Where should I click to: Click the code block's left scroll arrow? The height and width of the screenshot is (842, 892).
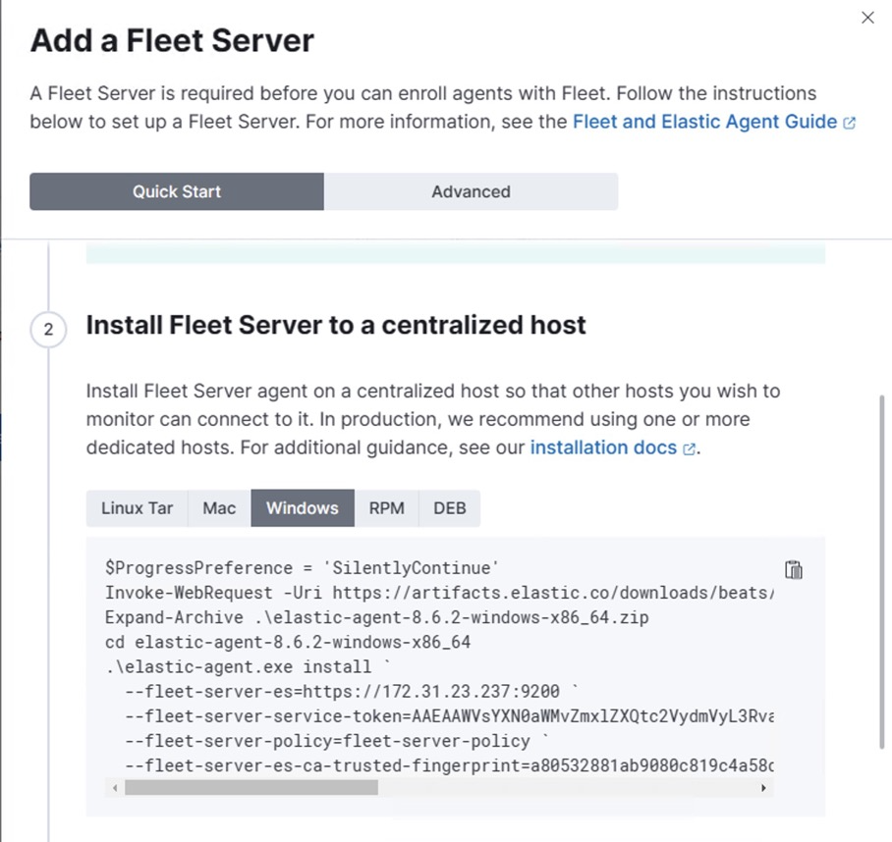(115, 788)
